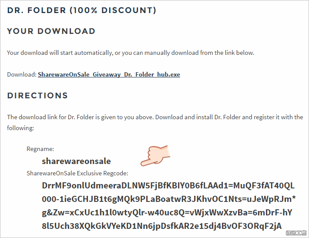This screenshot has height=238, width=309.
Task: Click the regcode line starting with g&Zw=xCxUc
Action: [x=167, y=213]
